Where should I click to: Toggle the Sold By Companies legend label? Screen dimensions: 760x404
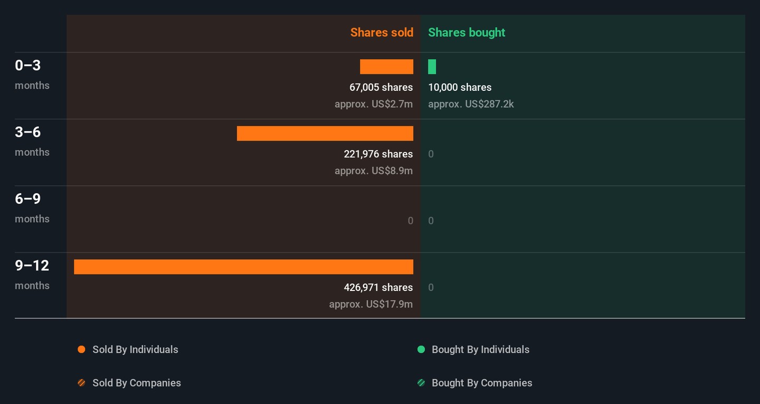click(136, 383)
